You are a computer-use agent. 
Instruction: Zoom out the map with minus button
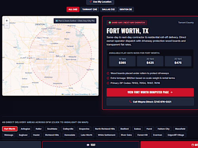click(x=7, y=26)
